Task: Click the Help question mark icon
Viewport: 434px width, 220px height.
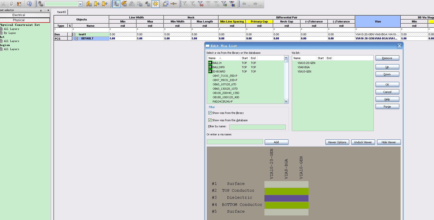Action: click(x=29, y=4)
